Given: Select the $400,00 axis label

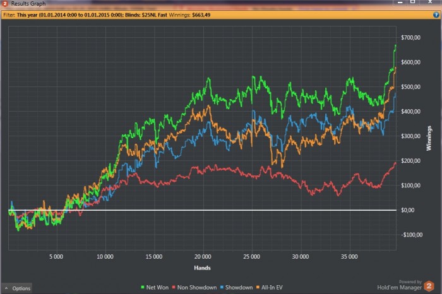Looking at the screenshot, I should pyautogui.click(x=410, y=112).
